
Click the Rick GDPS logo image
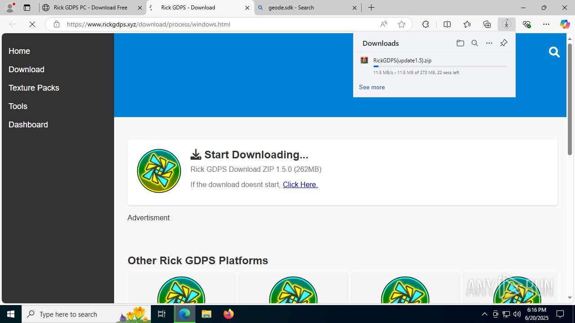[x=159, y=171]
